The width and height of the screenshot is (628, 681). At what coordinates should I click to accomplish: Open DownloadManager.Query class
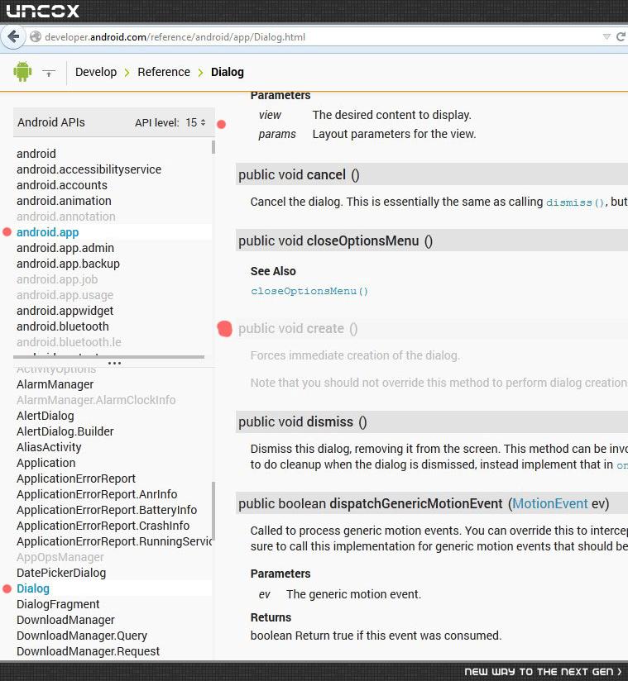82,636
